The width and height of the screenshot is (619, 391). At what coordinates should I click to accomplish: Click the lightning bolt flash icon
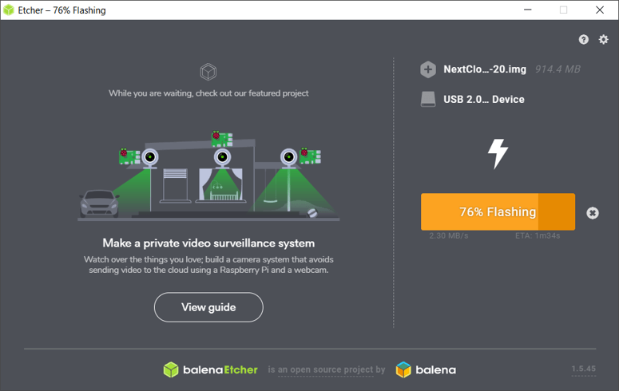pyautogui.click(x=498, y=153)
